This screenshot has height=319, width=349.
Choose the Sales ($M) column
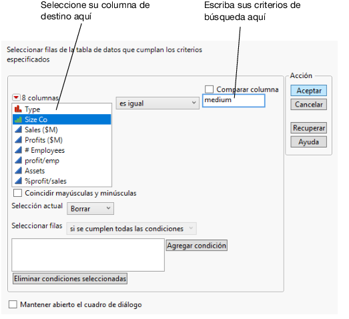tap(61, 129)
